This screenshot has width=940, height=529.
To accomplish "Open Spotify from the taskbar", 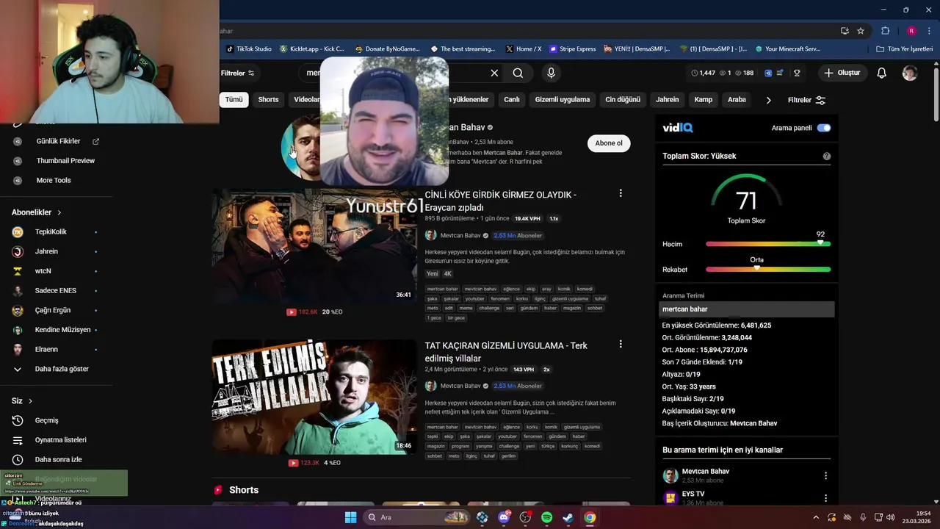I will 546,517.
